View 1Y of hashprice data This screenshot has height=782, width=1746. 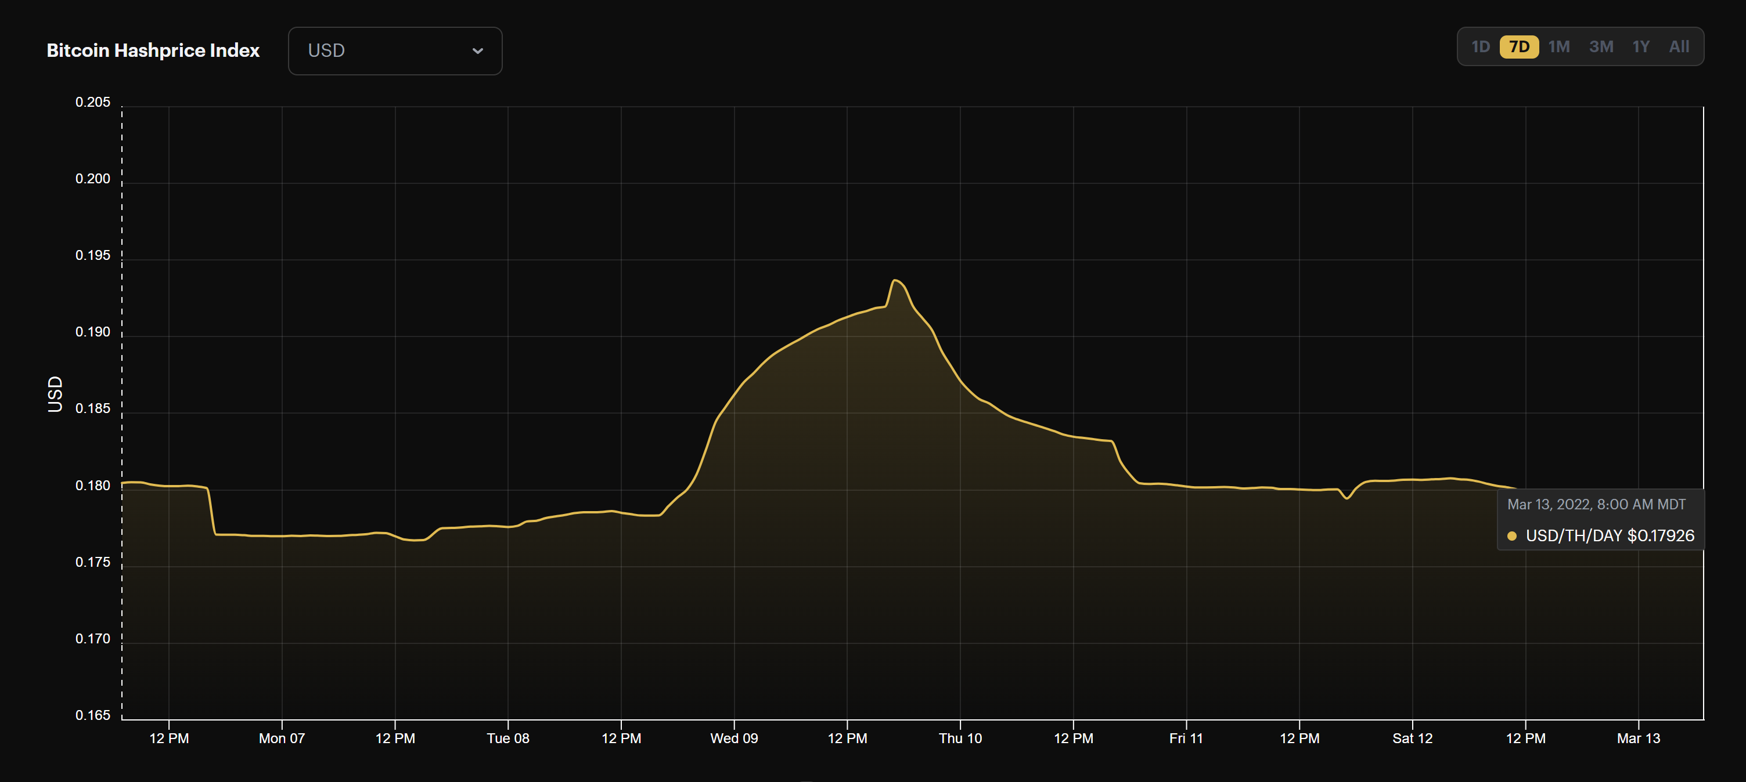(x=1641, y=46)
